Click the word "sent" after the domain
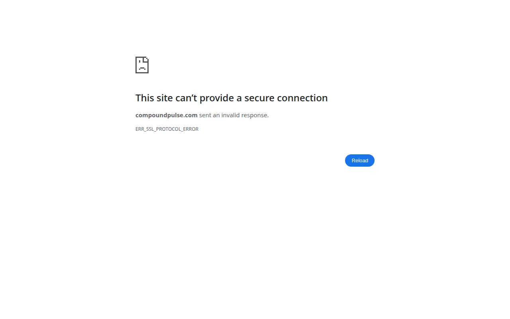 coord(205,115)
